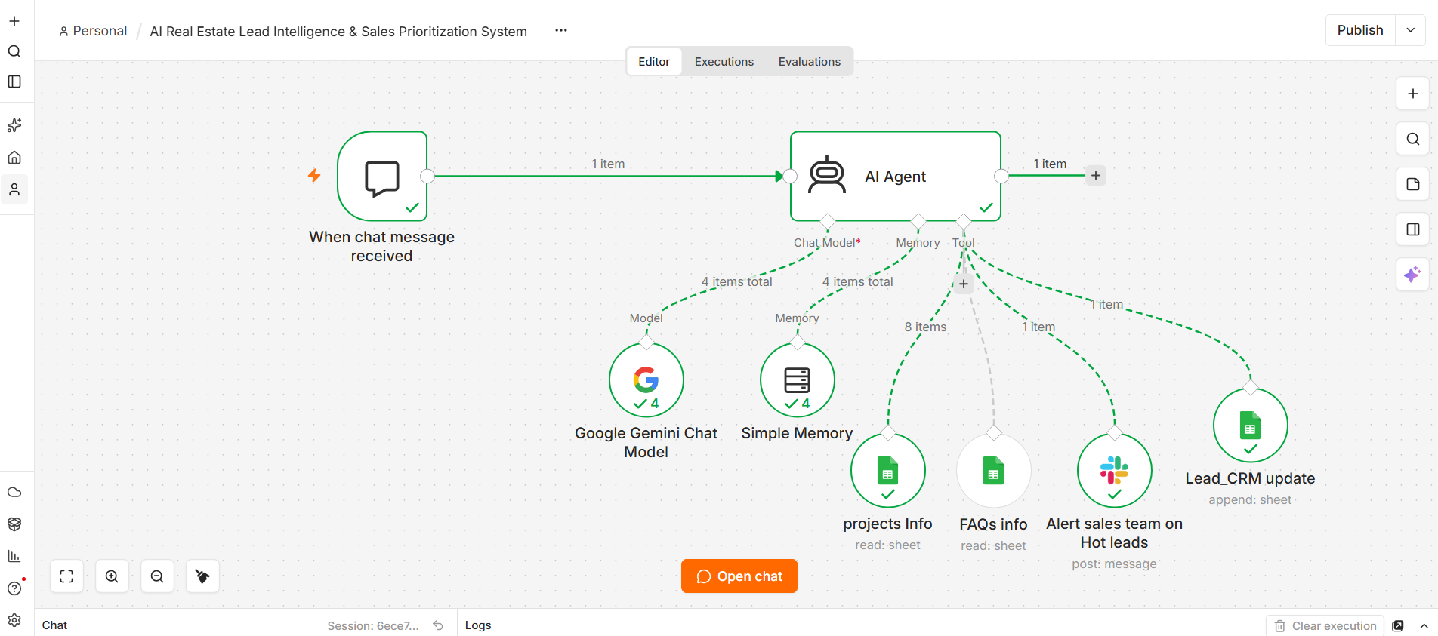Screen dimensions: 1438x636
Task: Select the projects Info sheet node
Action: [888, 471]
